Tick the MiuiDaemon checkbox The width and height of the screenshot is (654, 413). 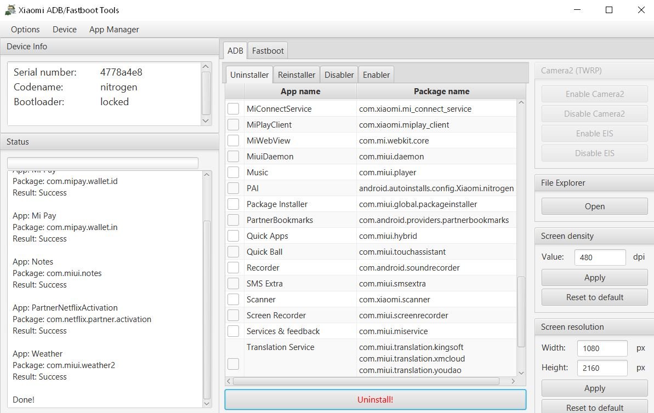coord(233,156)
